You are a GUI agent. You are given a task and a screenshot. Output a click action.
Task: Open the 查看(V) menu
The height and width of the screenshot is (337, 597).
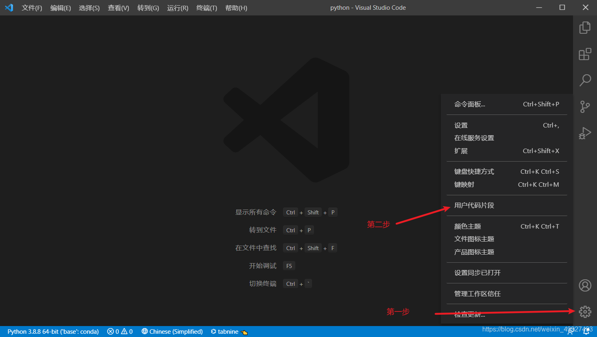pyautogui.click(x=118, y=8)
